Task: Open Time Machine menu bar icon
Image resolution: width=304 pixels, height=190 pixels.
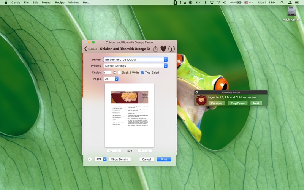Action: (x=198, y=2)
